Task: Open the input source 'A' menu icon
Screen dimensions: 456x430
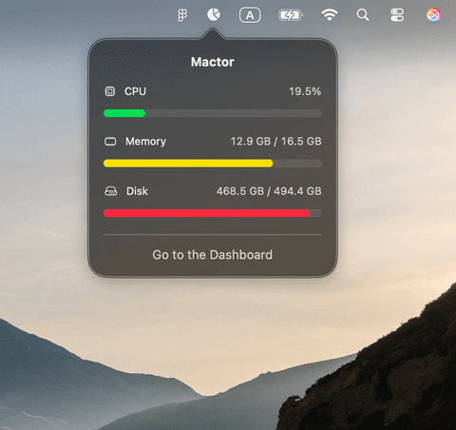Action: (x=250, y=15)
